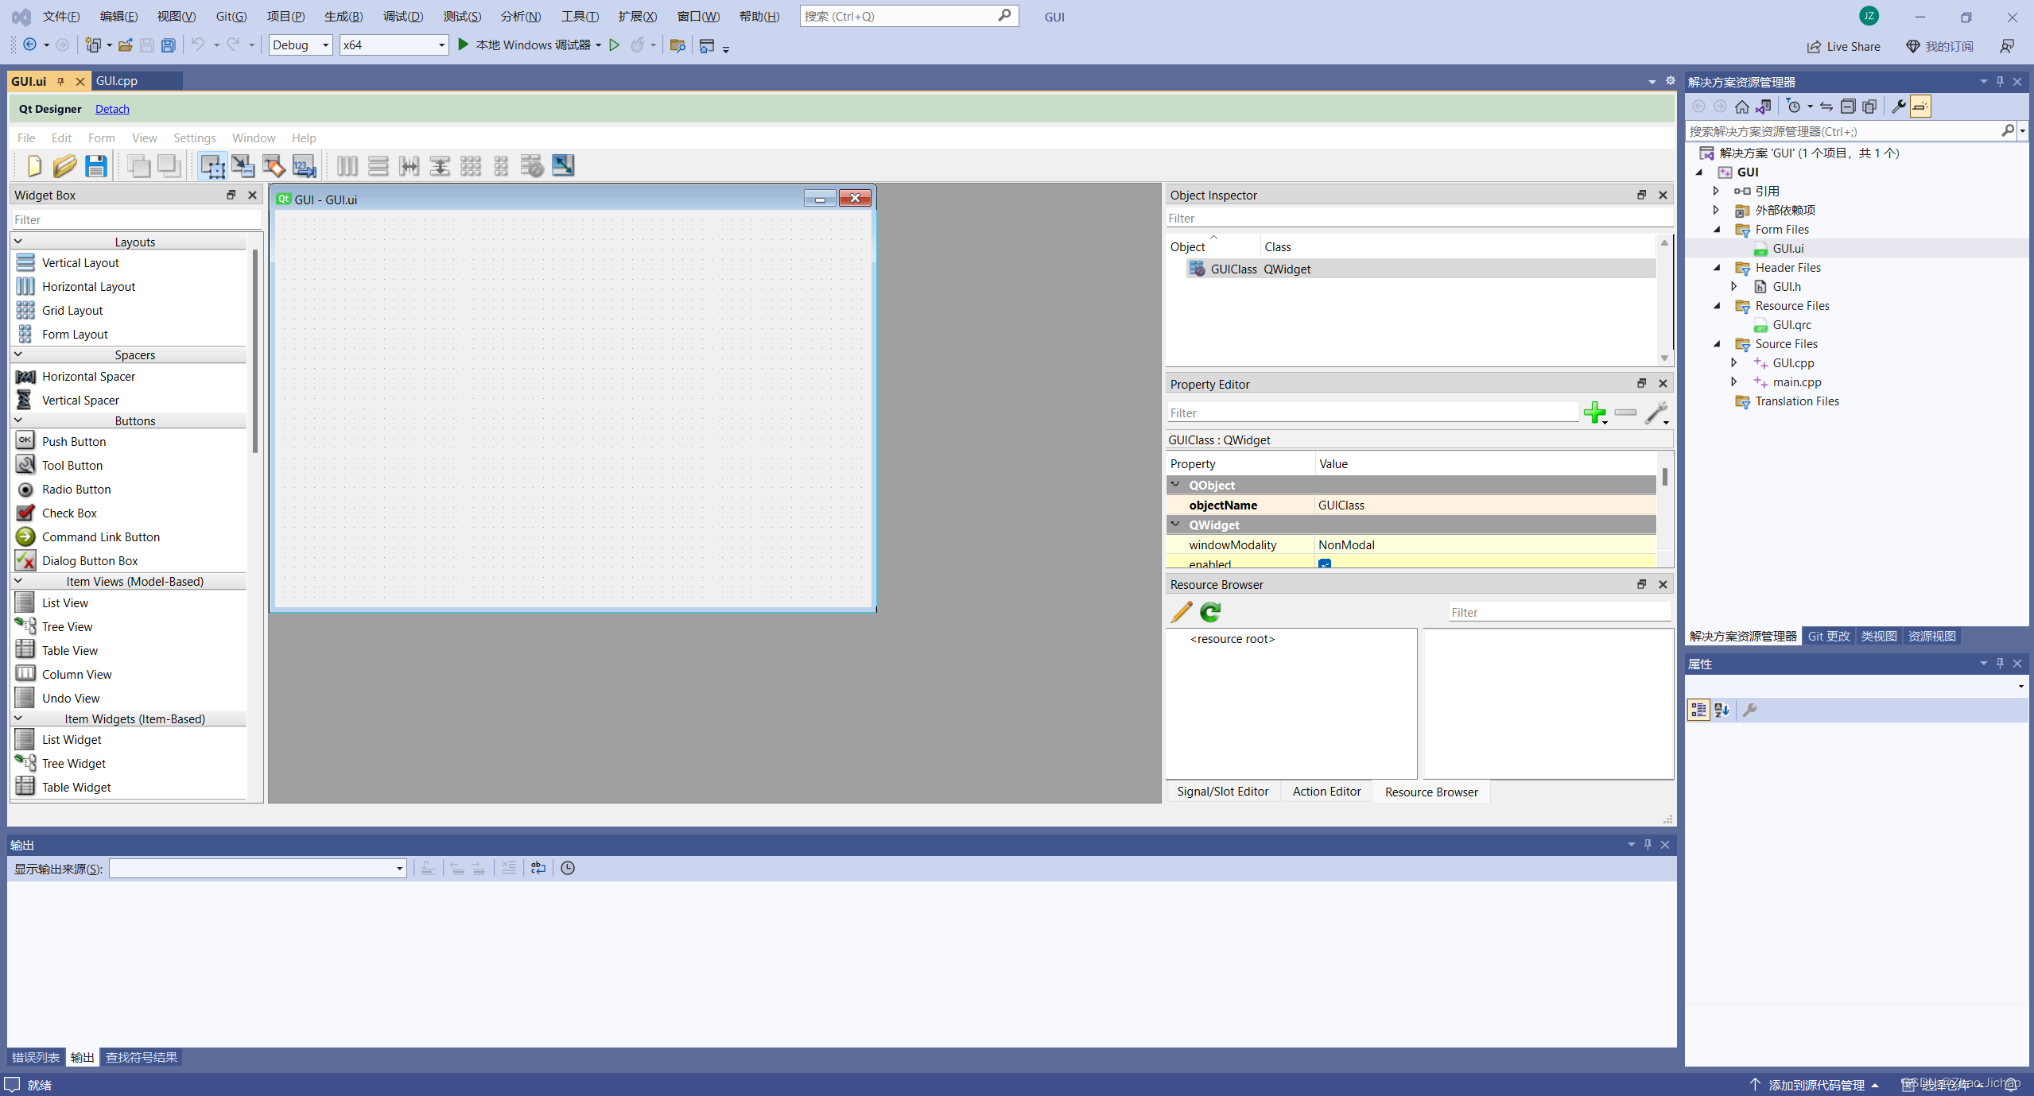
Task: Click the Resource Browser pencil edit icon
Action: point(1181,610)
